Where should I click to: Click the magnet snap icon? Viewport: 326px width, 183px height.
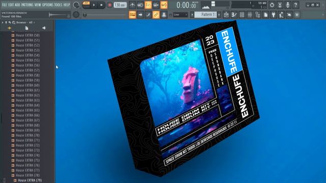coord(171,15)
